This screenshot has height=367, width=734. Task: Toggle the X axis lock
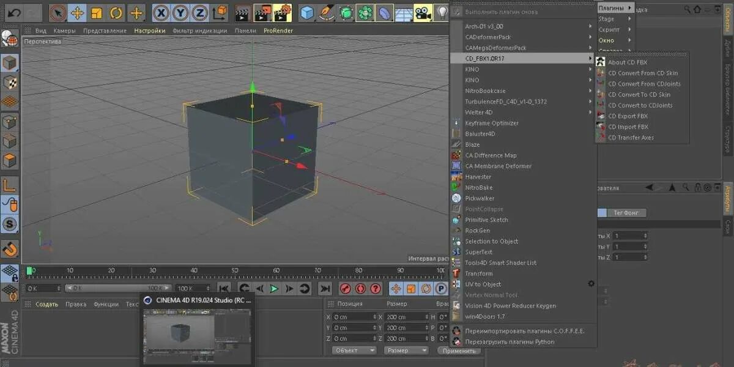161,12
